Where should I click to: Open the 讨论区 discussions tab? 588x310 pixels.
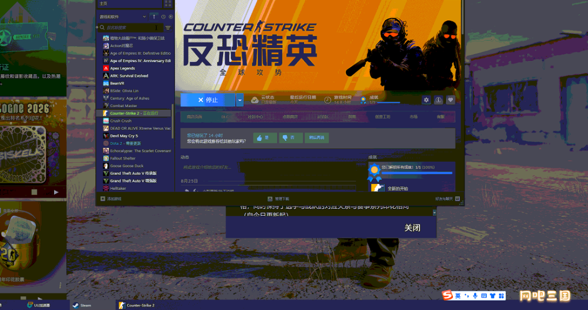click(x=322, y=117)
